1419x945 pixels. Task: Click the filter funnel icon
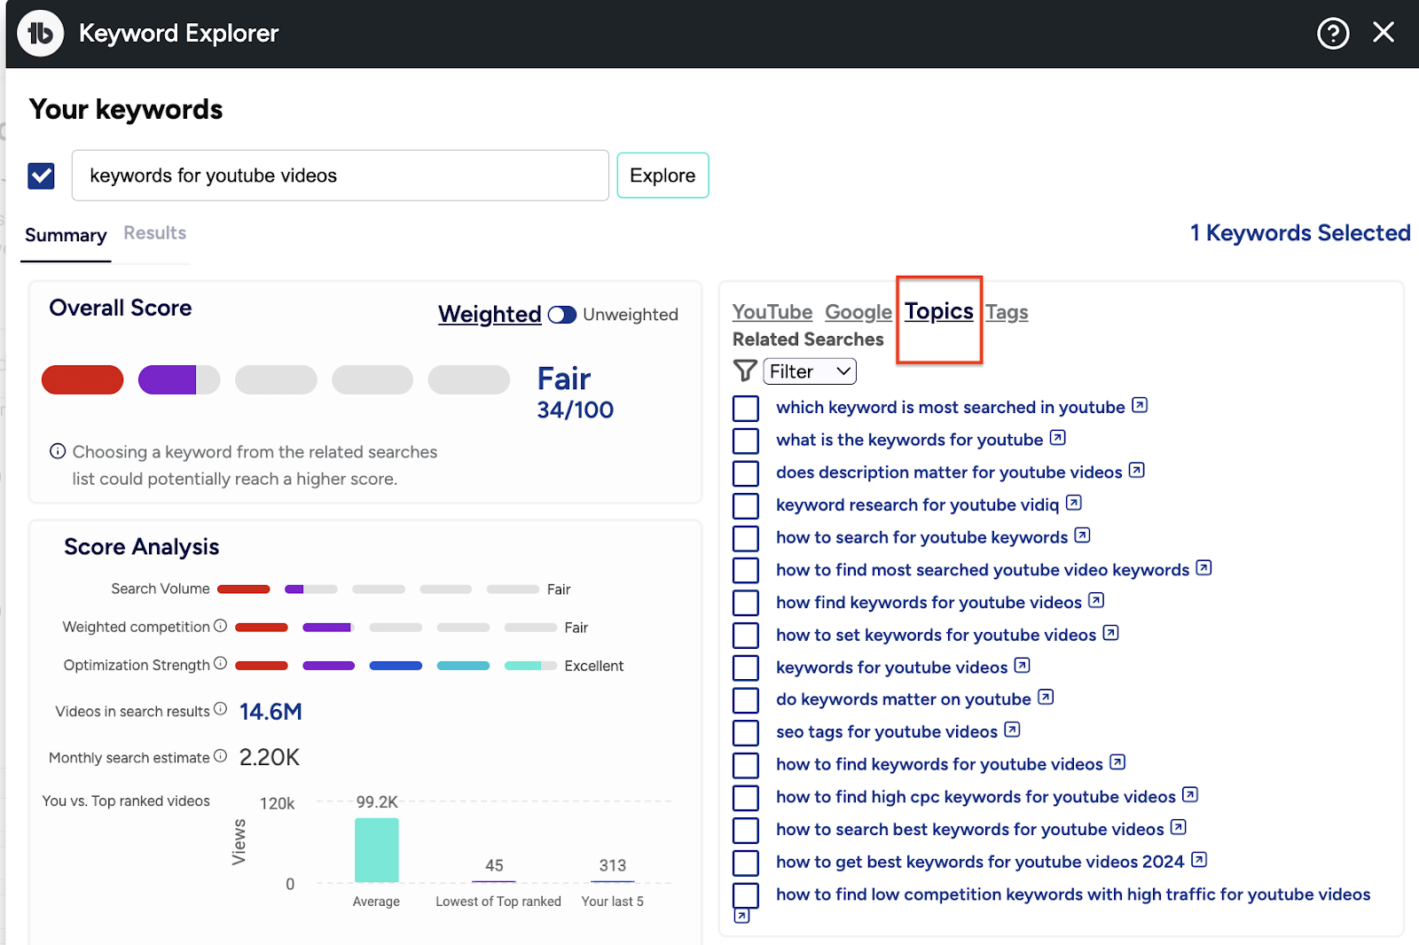pos(745,371)
